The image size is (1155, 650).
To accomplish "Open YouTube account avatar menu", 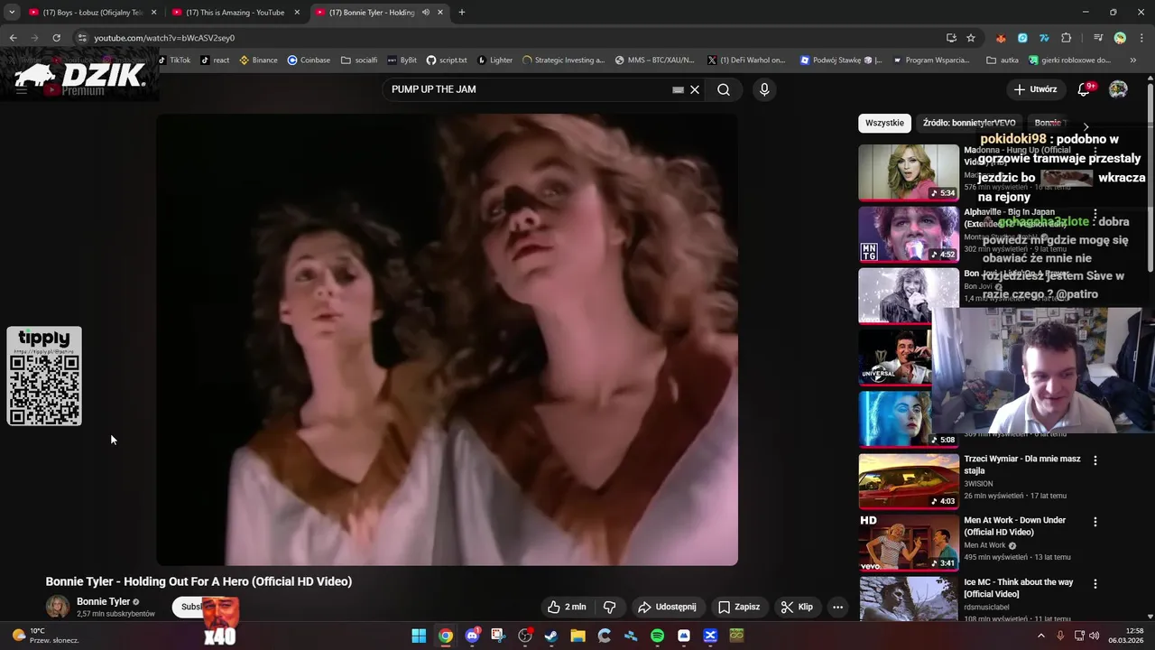I will click(1118, 89).
